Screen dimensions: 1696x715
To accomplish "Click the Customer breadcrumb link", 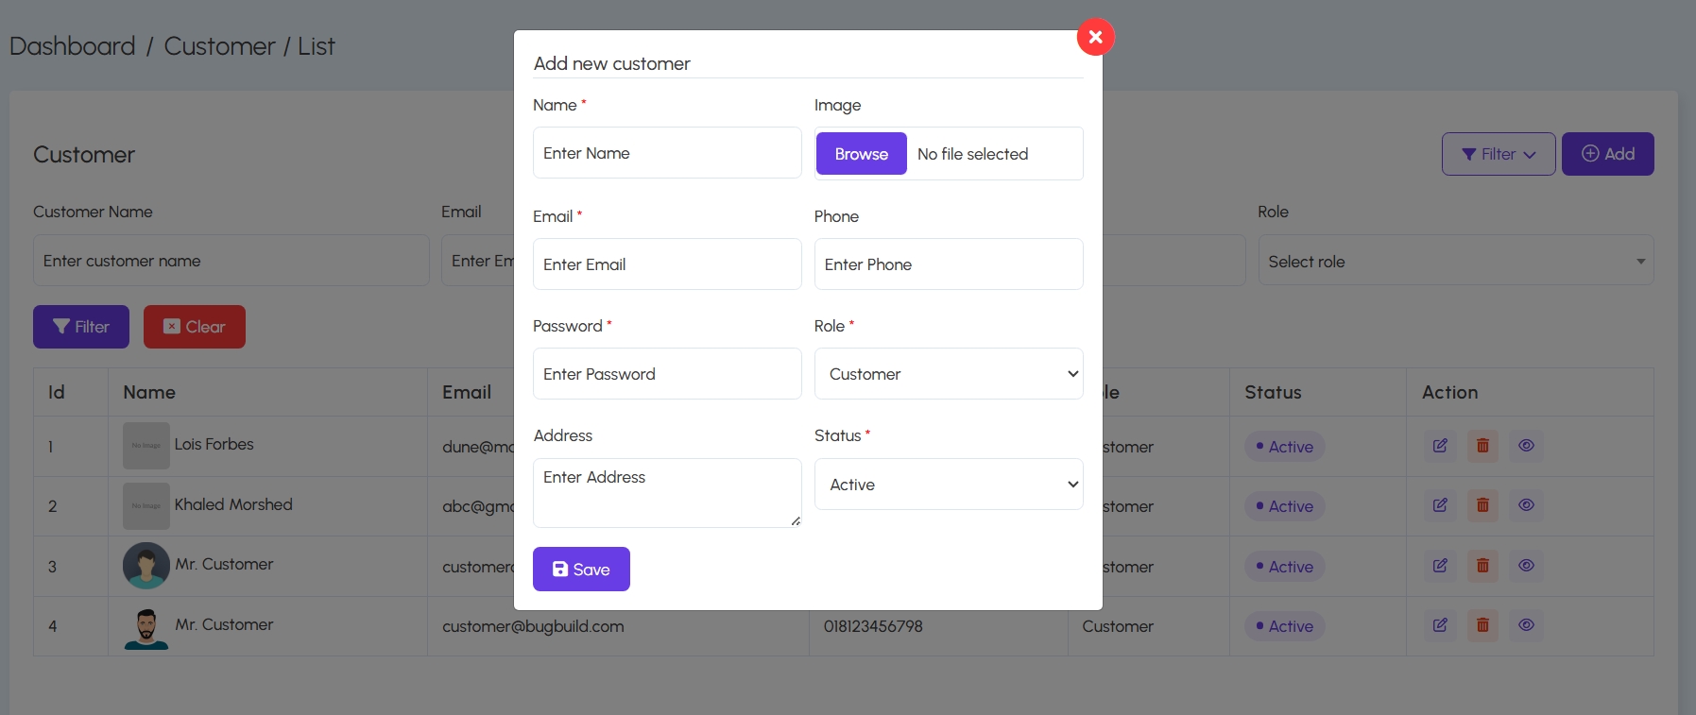I will (220, 46).
